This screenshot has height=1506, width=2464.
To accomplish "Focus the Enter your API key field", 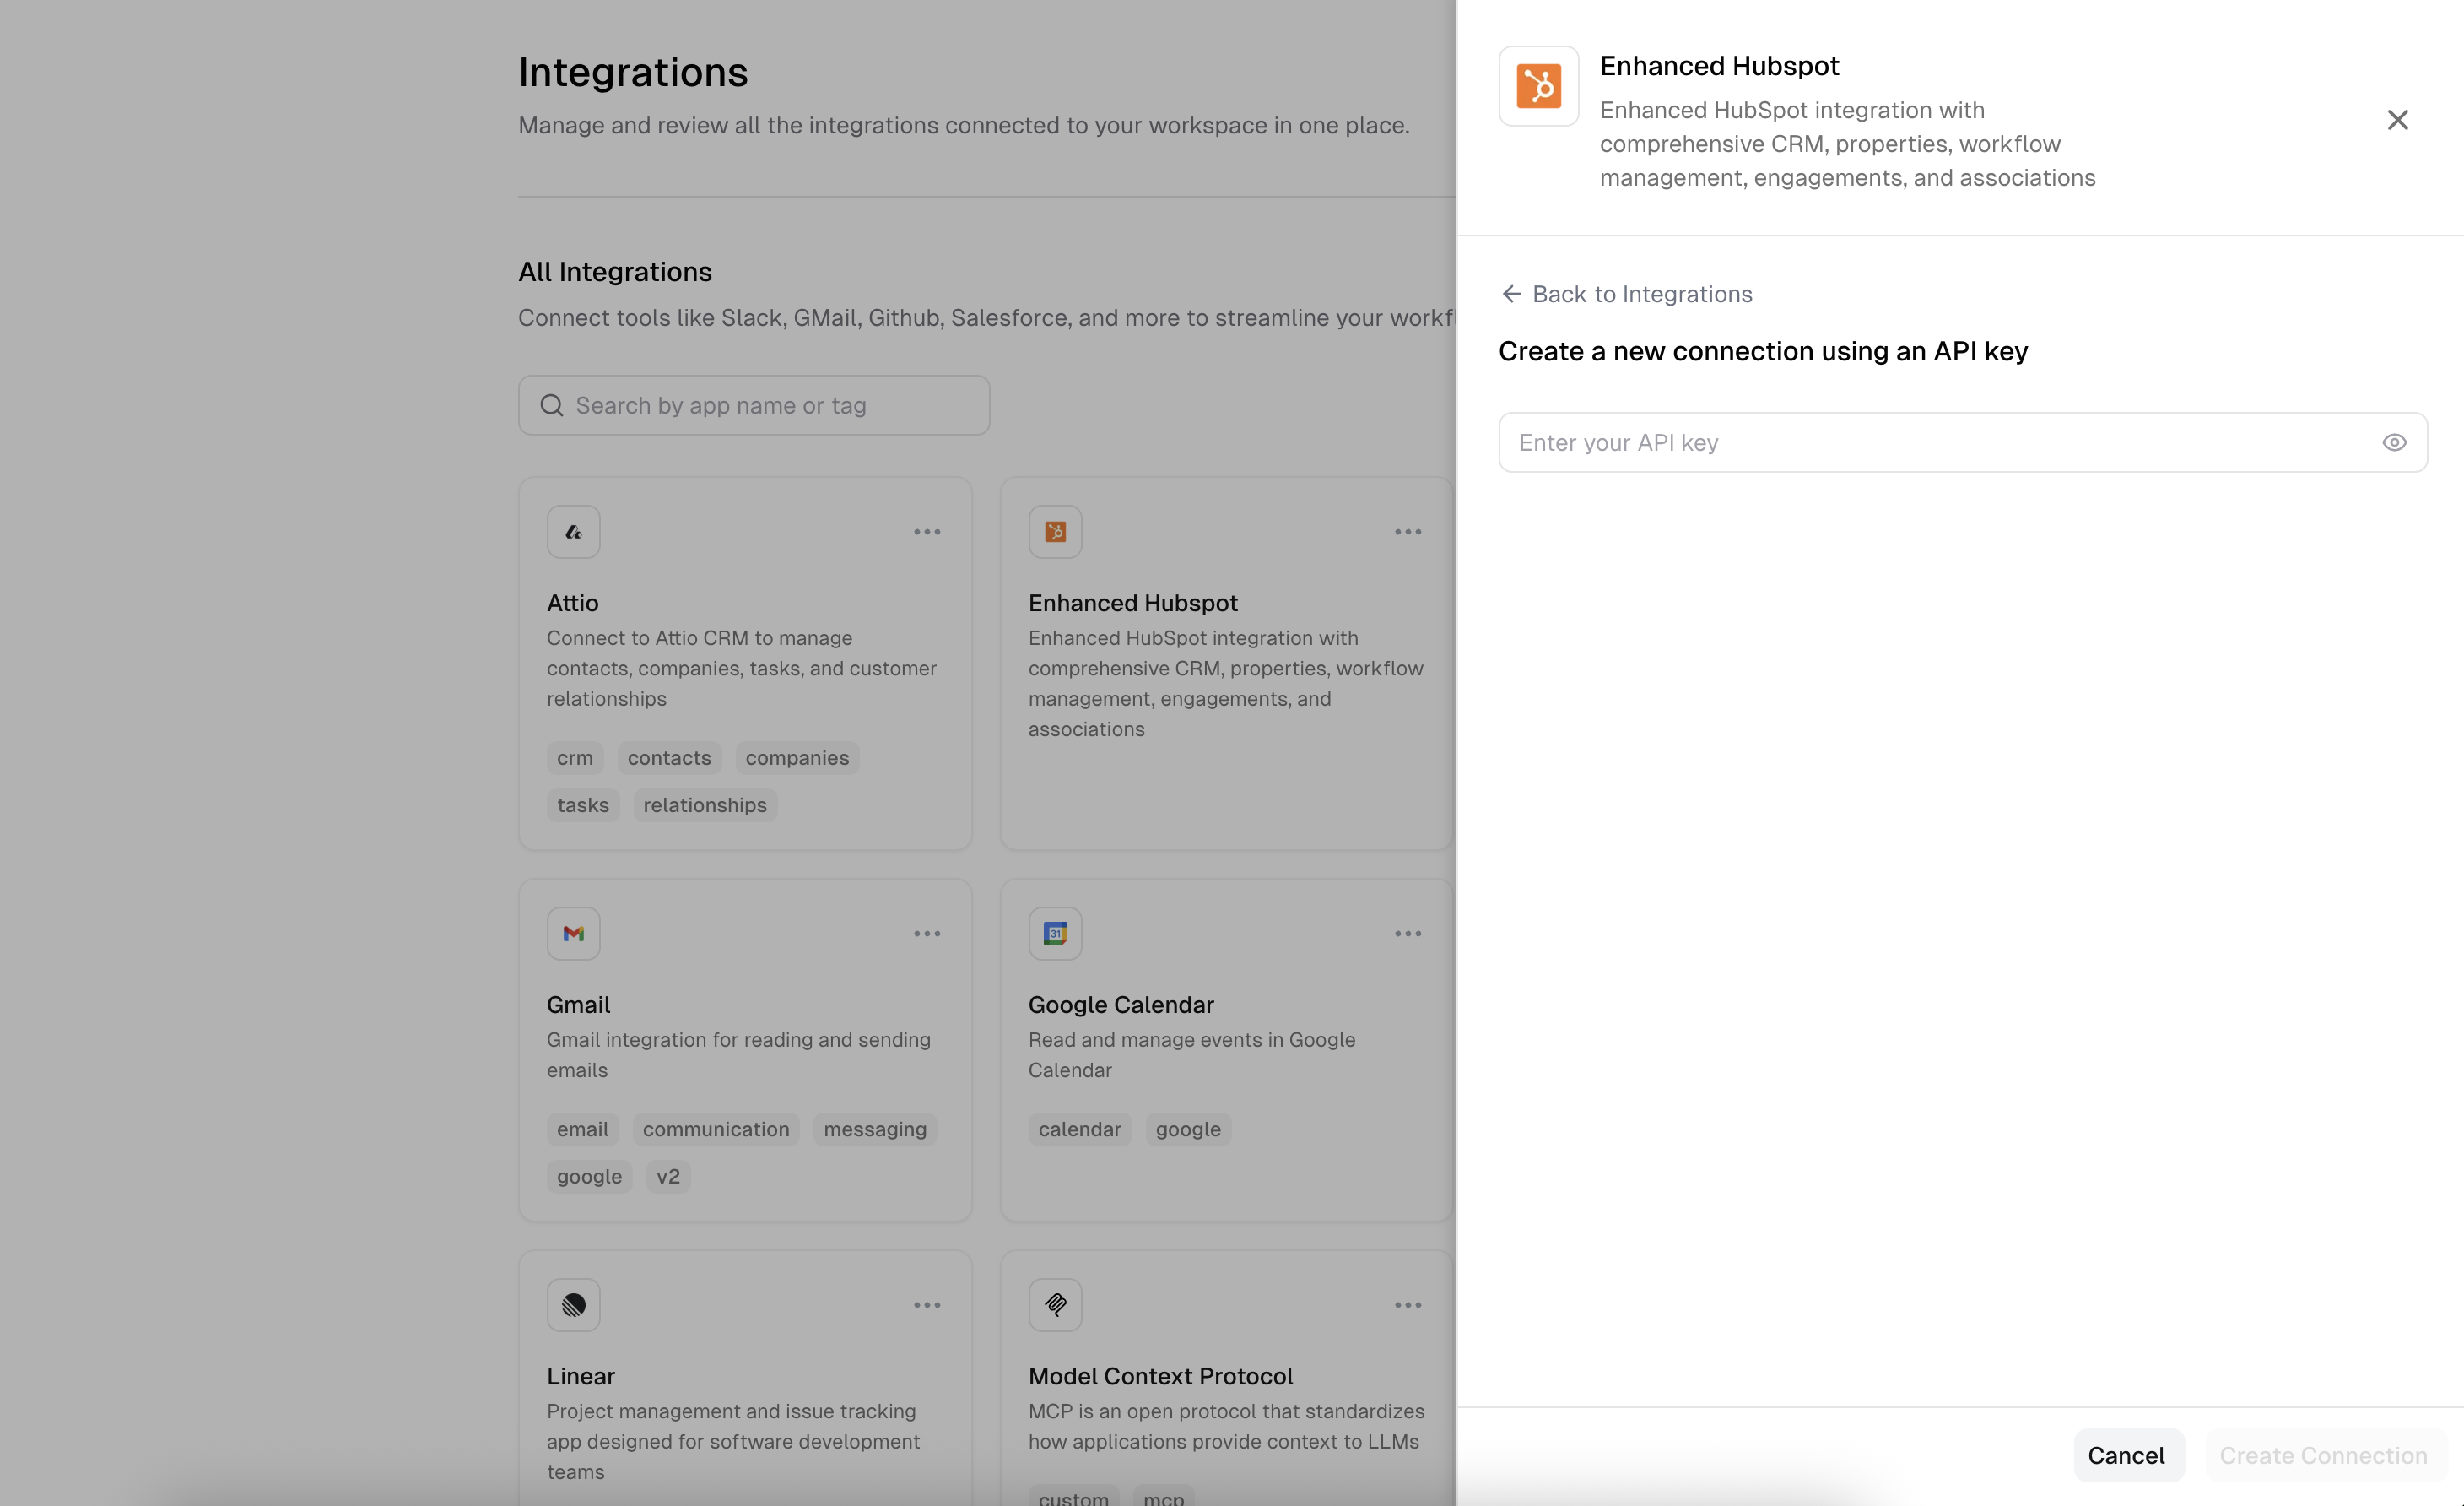I will pyautogui.click(x=1940, y=442).
